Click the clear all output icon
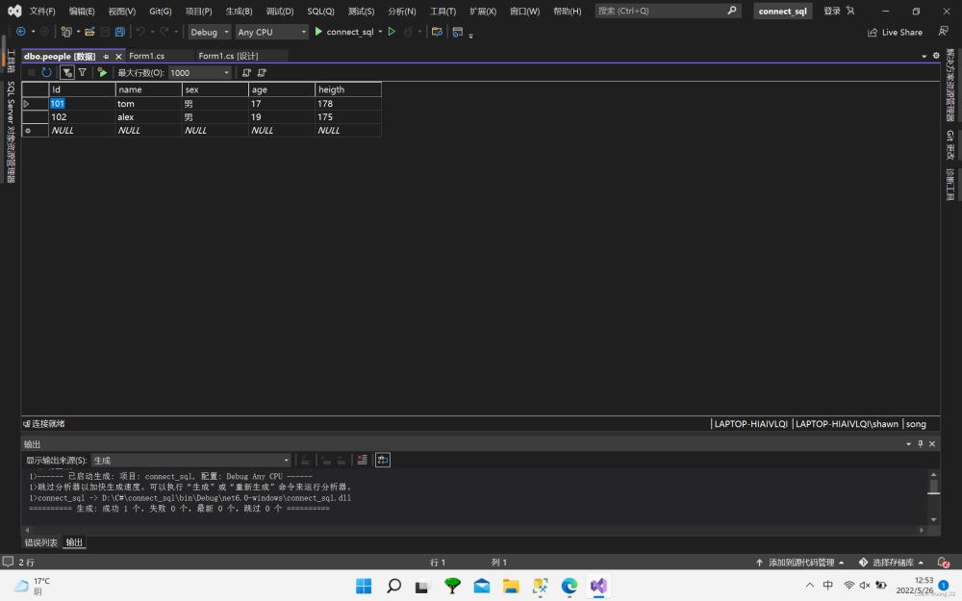The width and height of the screenshot is (962, 601). click(x=362, y=461)
